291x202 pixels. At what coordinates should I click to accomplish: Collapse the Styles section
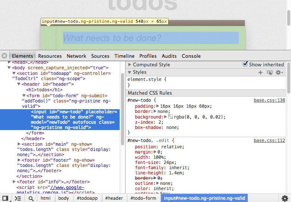coord(130,72)
